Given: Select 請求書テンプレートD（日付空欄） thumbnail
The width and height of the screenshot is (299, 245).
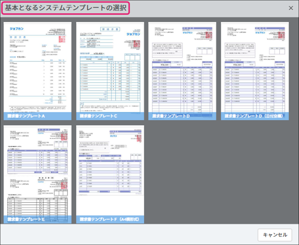Looking at the screenshot, I should pyautogui.click(x=255, y=68).
